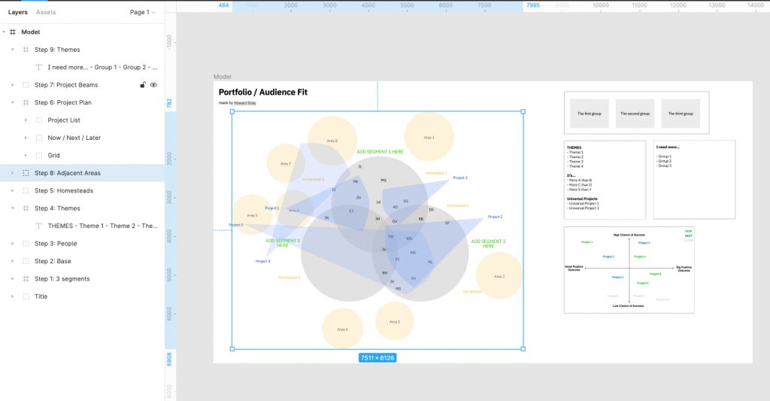Viewport: 770px width, 401px height.
Task: Click the 'ADD SEGMENT 2 HERE' label
Action: (x=488, y=244)
